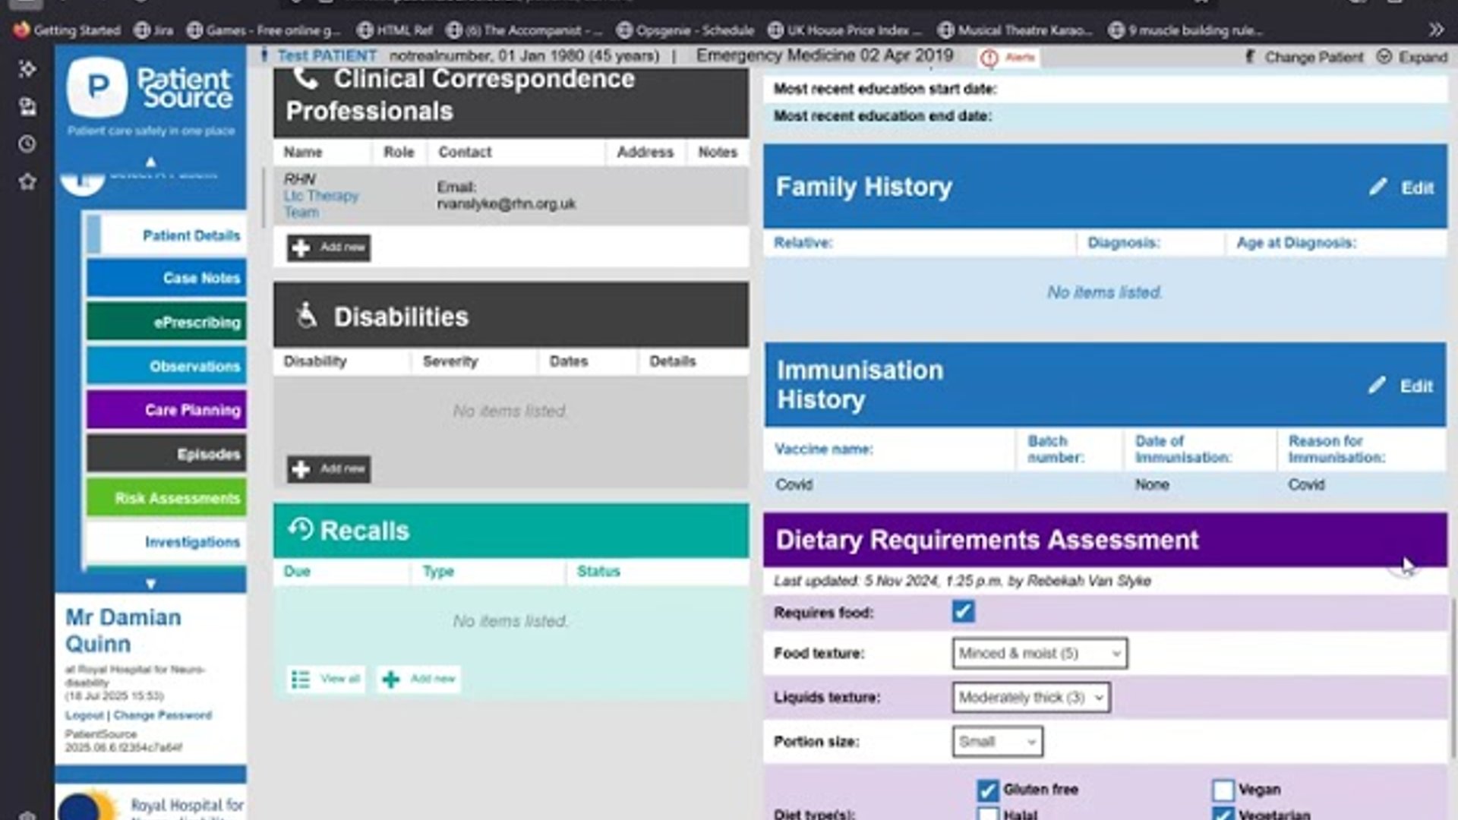
Task: Click the pencil Edit icon for Family History
Action: pyautogui.click(x=1378, y=187)
